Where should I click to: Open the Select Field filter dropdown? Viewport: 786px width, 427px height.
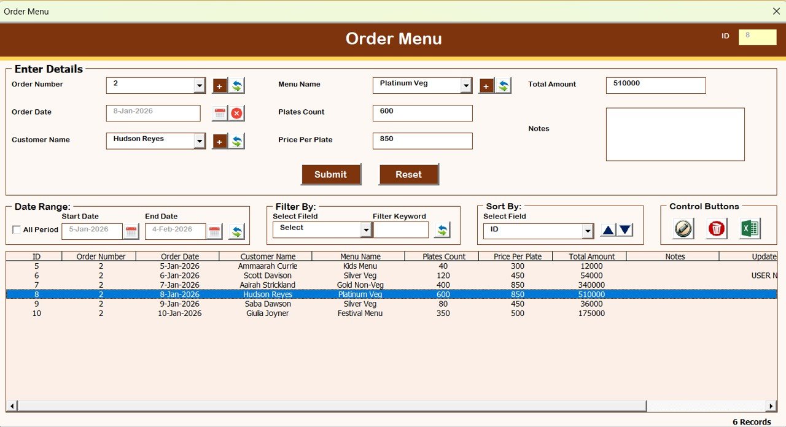point(367,229)
